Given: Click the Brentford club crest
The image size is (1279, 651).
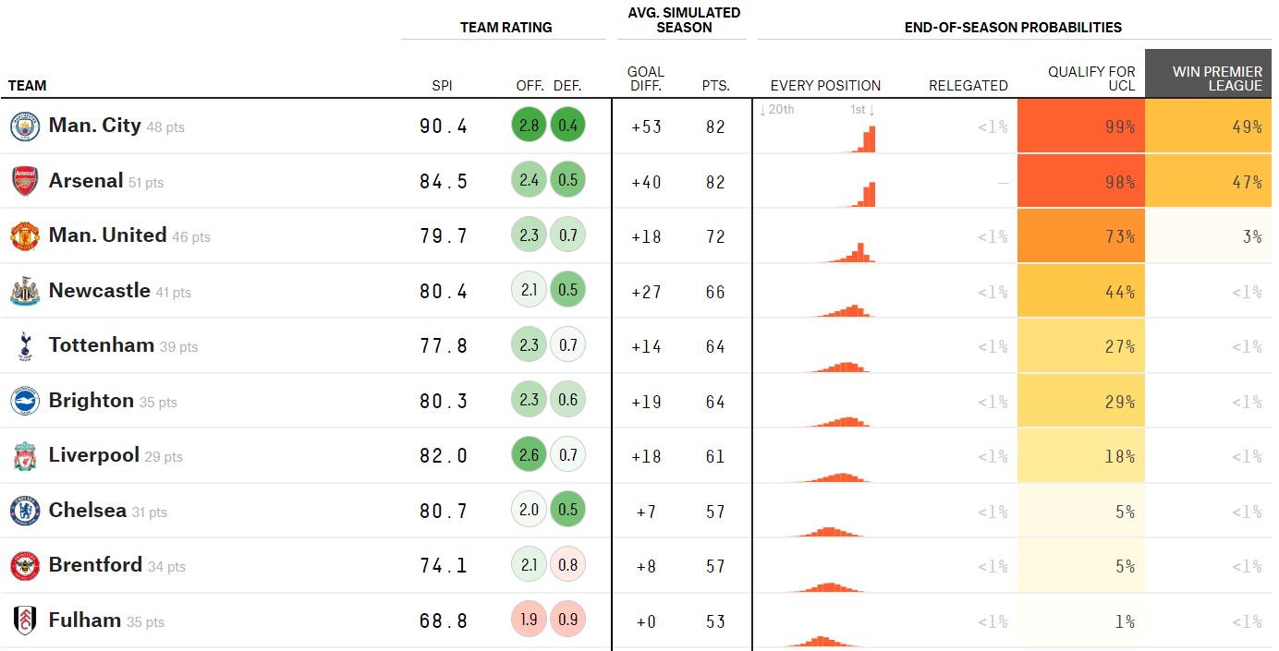Looking at the screenshot, I should pyautogui.click(x=25, y=566).
